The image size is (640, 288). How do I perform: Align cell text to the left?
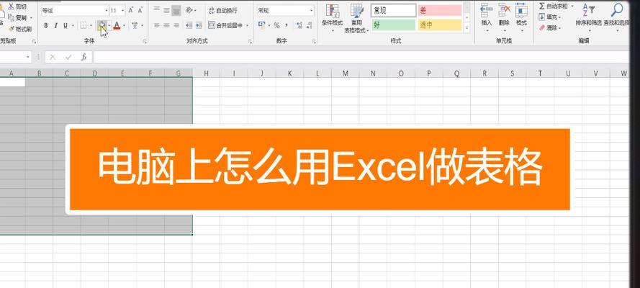(157, 25)
